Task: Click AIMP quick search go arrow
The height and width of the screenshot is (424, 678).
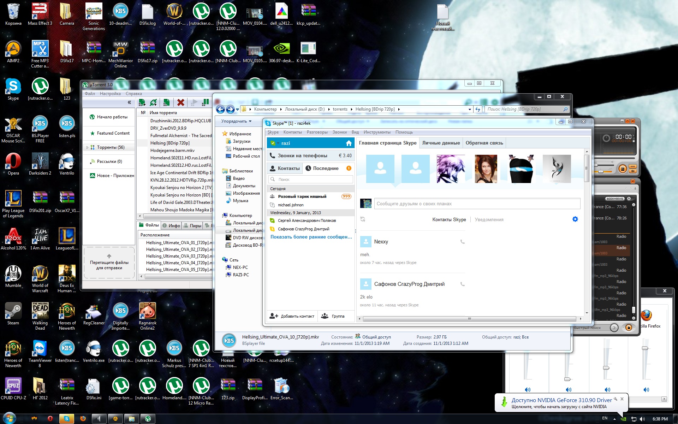Action: pos(614,328)
